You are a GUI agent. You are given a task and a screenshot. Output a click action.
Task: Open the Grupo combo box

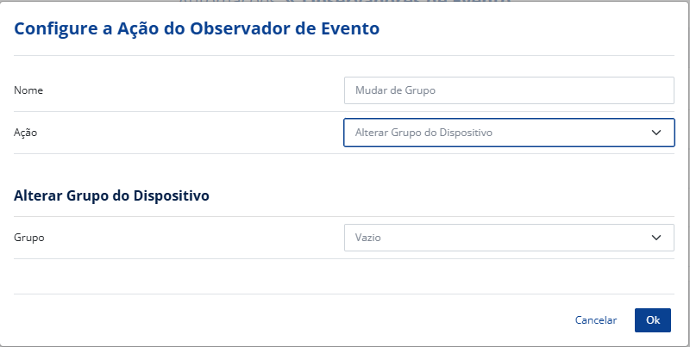[x=509, y=237]
